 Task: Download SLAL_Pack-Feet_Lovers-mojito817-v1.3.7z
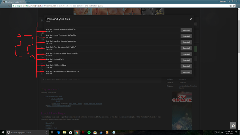tap(186, 48)
